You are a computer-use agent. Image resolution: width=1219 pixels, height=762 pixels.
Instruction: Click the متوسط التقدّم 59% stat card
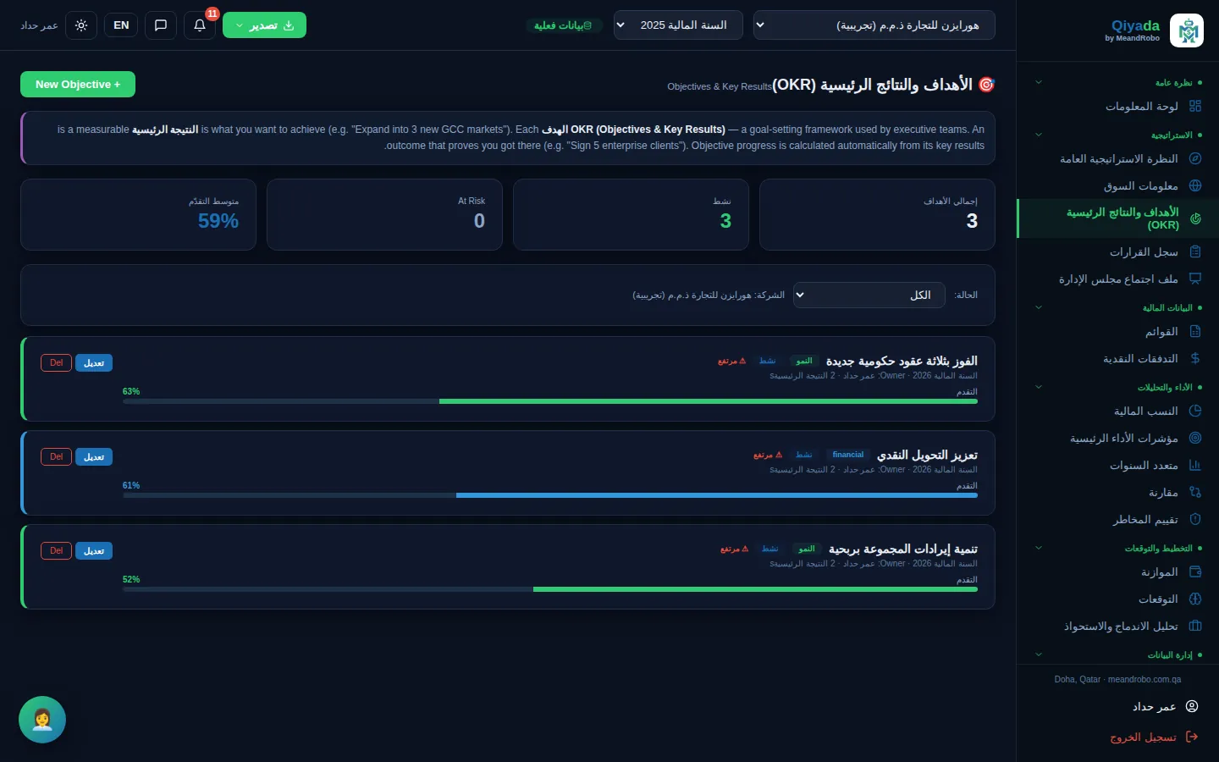pos(138,214)
